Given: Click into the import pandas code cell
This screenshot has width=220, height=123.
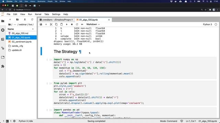Looking at the screenshot, I should click(x=134, y=113).
